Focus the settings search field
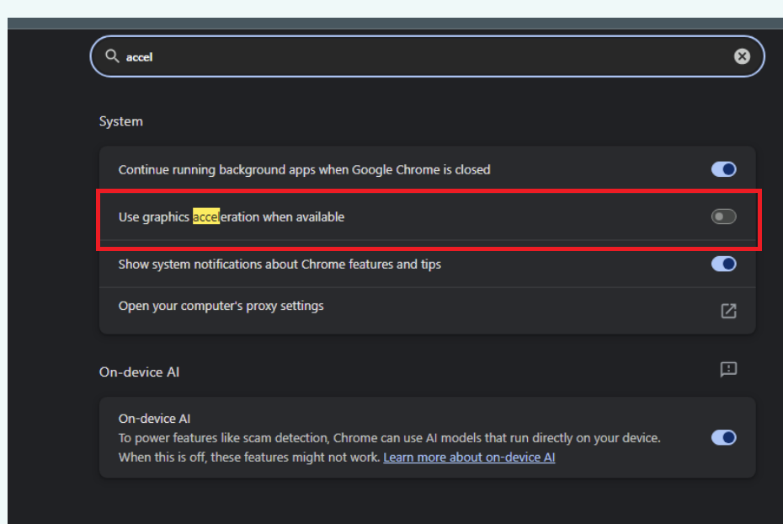This screenshot has width=783, height=524. pos(427,56)
